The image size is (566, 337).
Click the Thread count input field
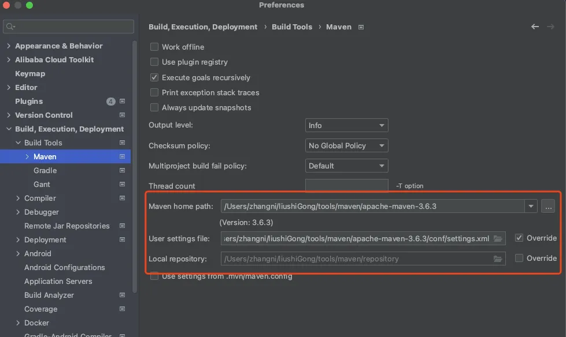coord(346,186)
